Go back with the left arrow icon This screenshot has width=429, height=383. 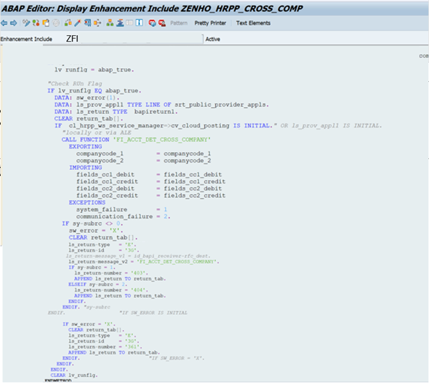coord(4,23)
